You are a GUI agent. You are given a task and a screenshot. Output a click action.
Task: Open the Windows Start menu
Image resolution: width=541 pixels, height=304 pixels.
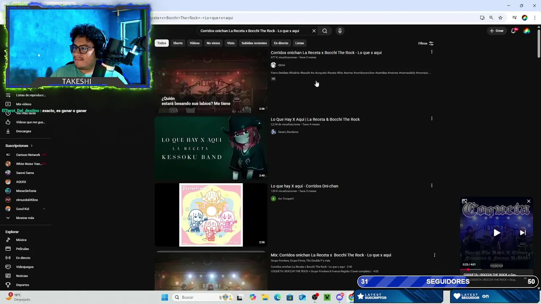(164, 297)
